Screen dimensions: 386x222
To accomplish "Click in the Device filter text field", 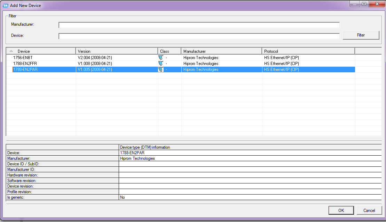I will click(199, 36).
